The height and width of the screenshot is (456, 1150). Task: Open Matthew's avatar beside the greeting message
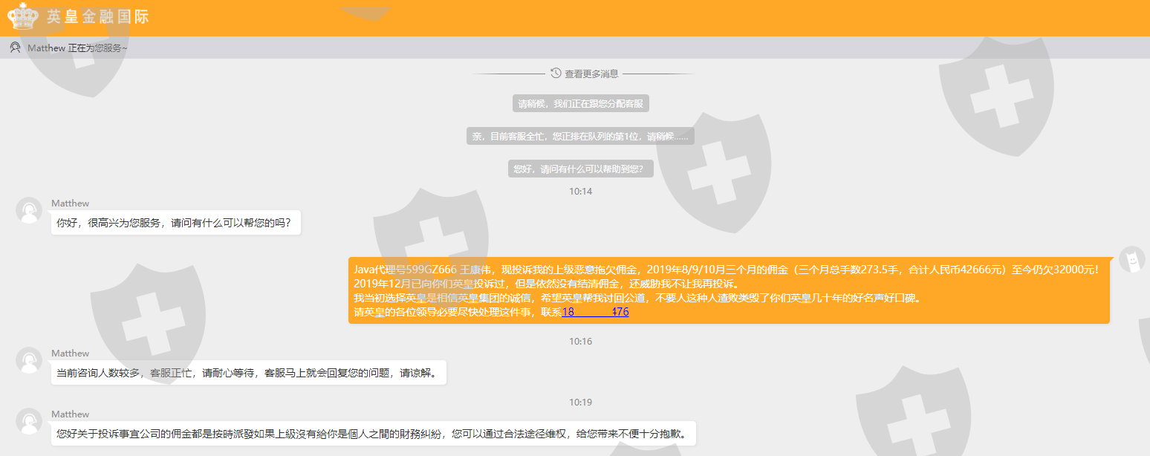pyautogui.click(x=28, y=210)
